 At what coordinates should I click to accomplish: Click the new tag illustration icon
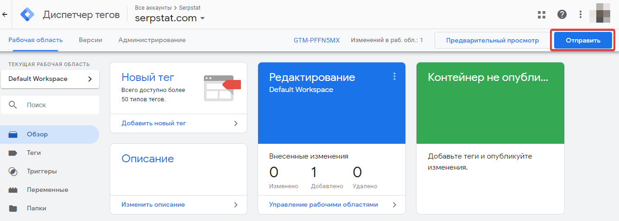[x=222, y=88]
